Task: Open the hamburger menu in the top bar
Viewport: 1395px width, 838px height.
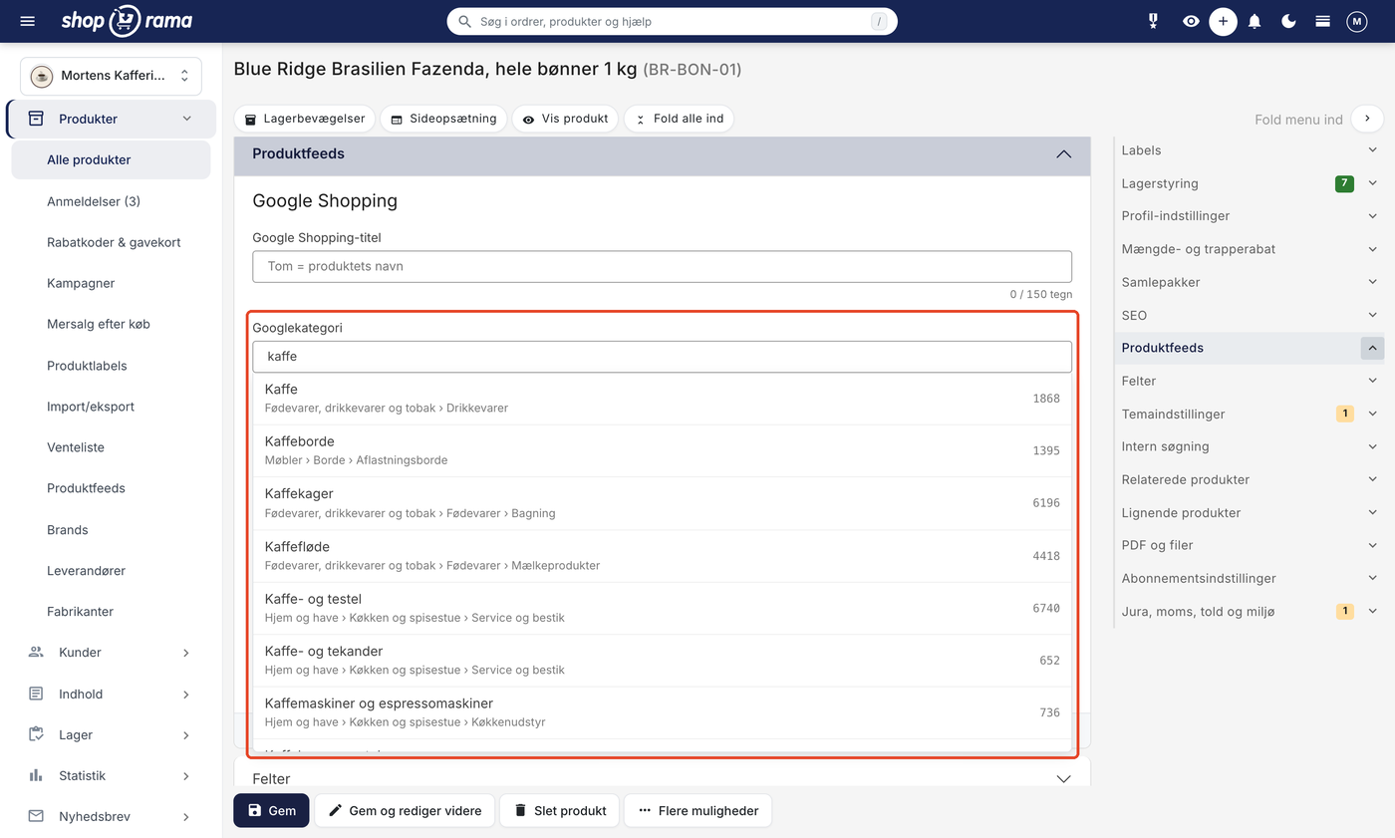Action: click(27, 21)
